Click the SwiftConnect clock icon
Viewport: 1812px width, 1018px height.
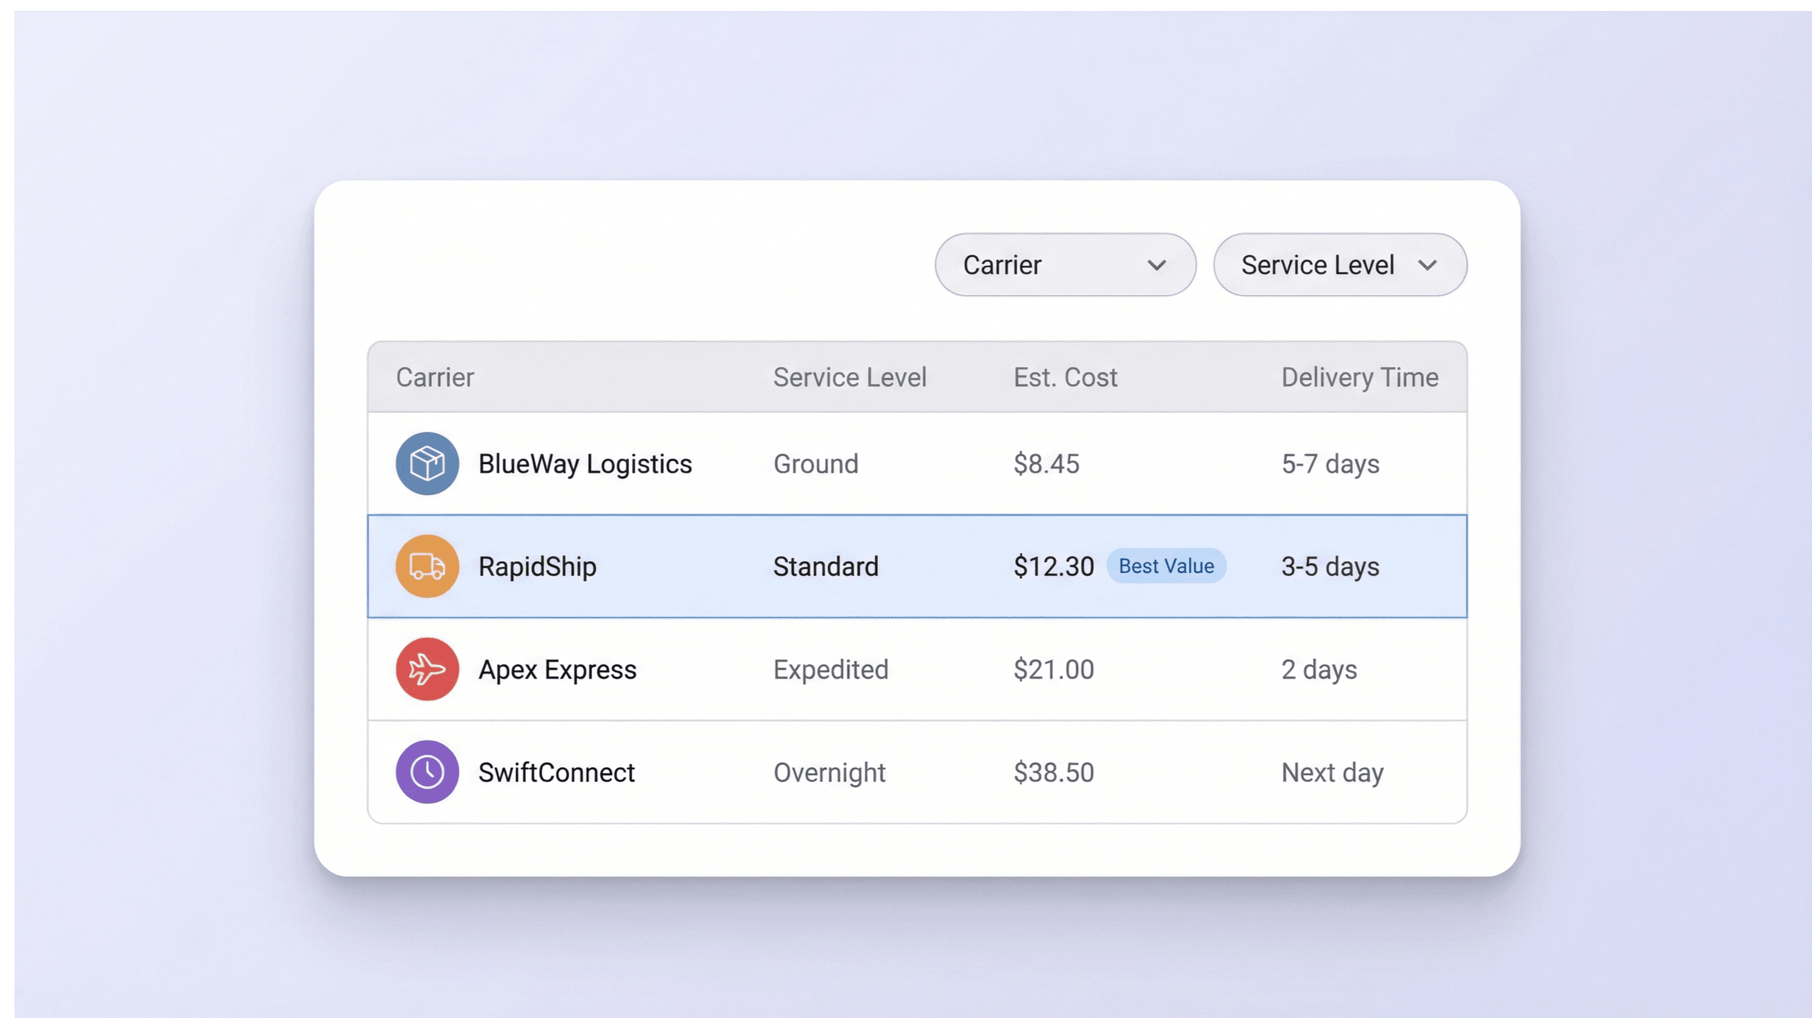(x=427, y=771)
